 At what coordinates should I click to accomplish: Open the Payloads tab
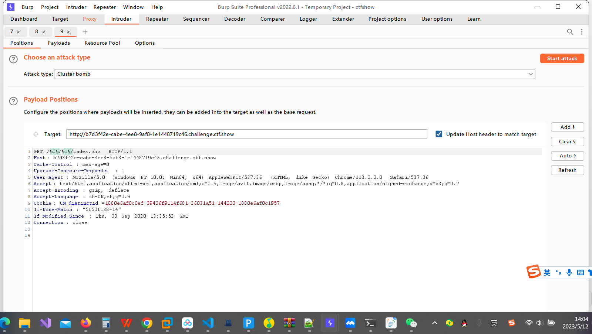coord(59,43)
